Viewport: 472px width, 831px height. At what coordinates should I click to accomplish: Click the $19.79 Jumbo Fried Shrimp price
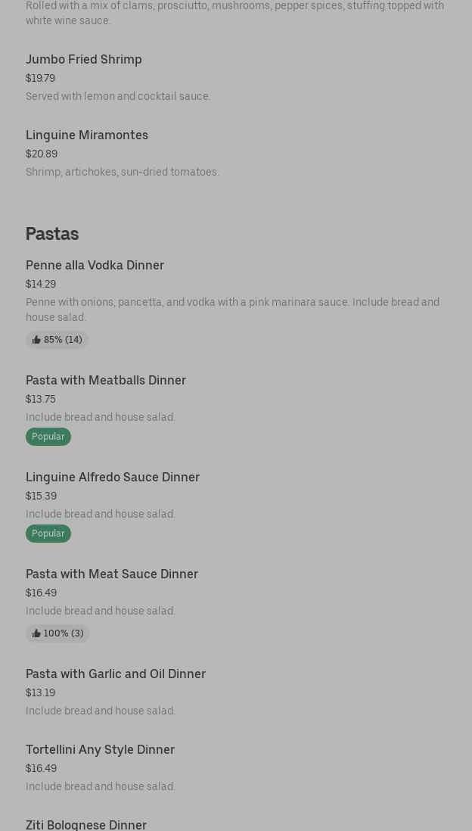pos(40,78)
